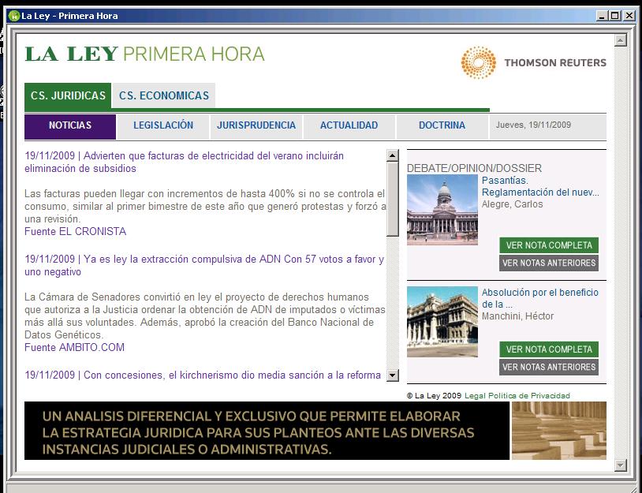Open the Absolución por el beneficio article
642x493 pixels.
click(540, 298)
